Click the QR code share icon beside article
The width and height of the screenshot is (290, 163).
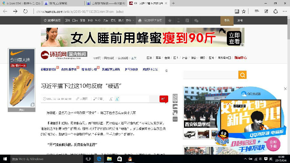pyautogui.click(x=175, y=98)
